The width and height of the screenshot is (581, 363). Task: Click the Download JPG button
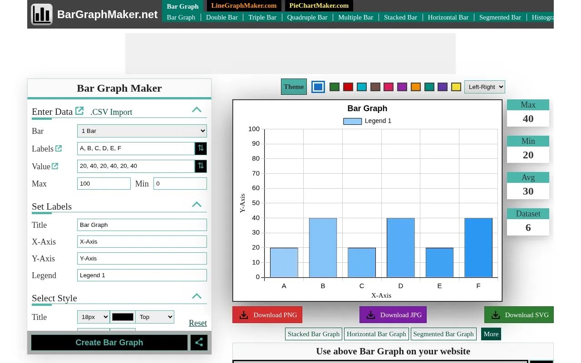(x=393, y=315)
